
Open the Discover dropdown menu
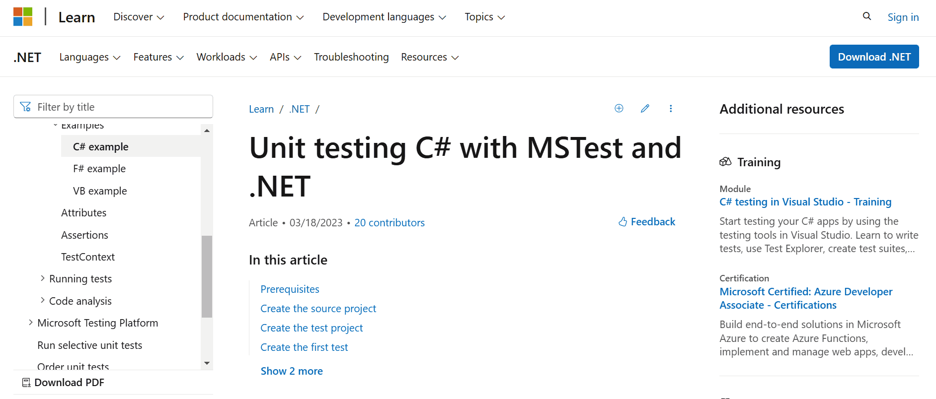tap(139, 17)
